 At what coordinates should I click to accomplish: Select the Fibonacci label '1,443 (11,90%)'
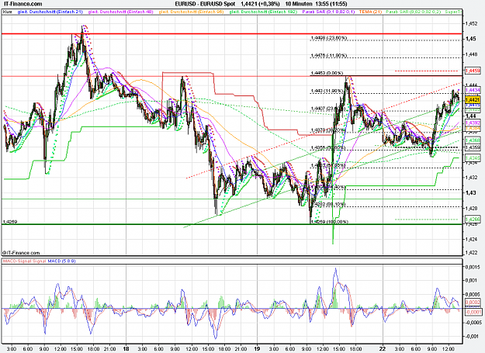(x=327, y=91)
